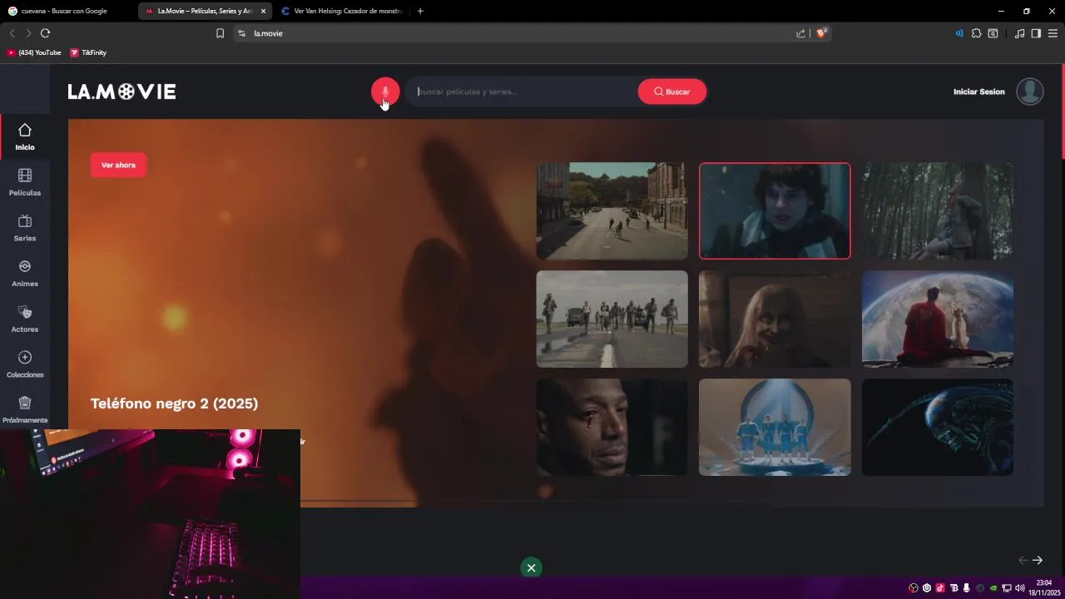
Task: Click the Ver ahora button
Action: (x=118, y=165)
